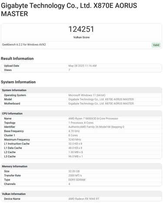
Task: Click the Cluster 1 label
Action: 10,135
